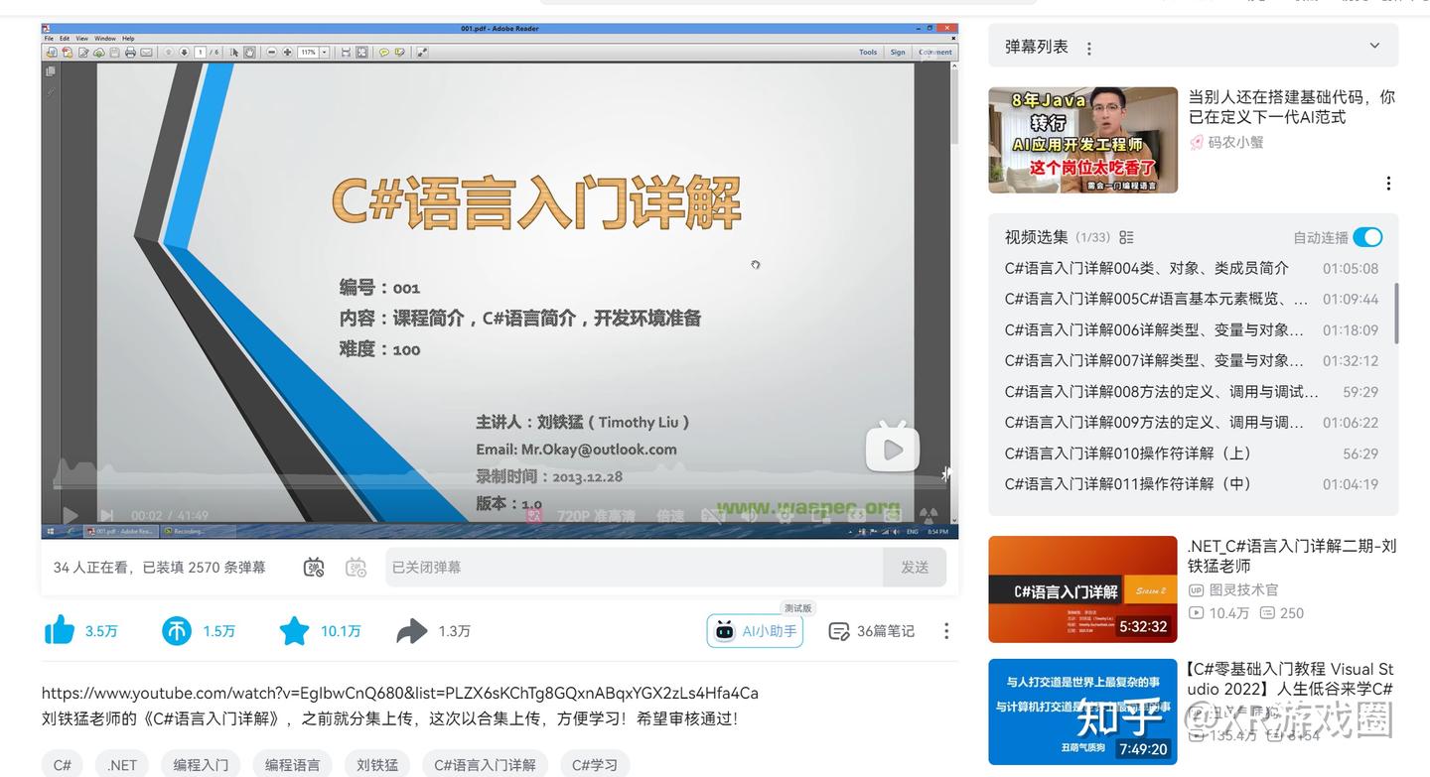Click the danmaku input field

coord(596,567)
